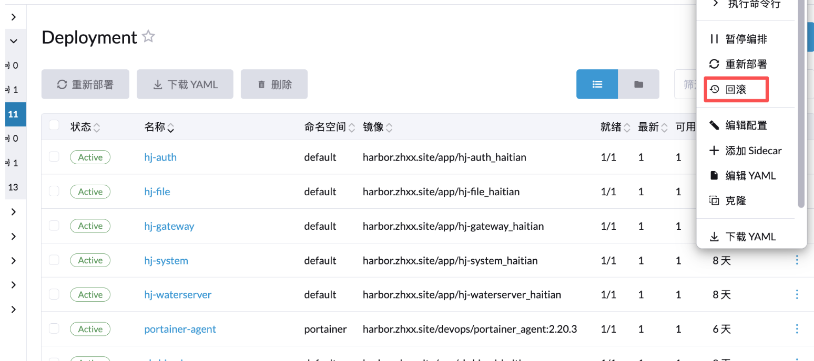
Task: Open the hj-file deployment link
Action: [157, 192]
